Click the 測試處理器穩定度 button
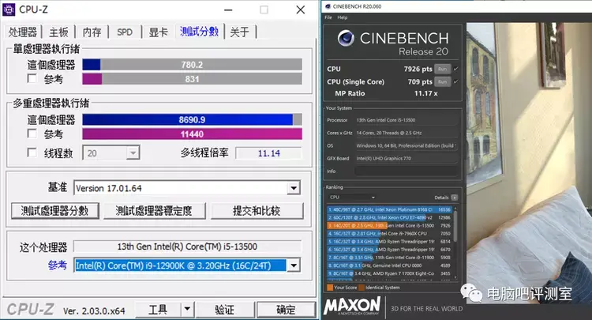 (x=154, y=211)
